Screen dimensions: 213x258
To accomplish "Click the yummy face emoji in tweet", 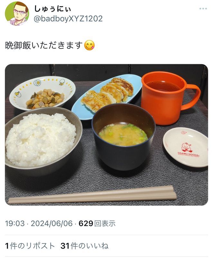I will [x=89, y=45].
